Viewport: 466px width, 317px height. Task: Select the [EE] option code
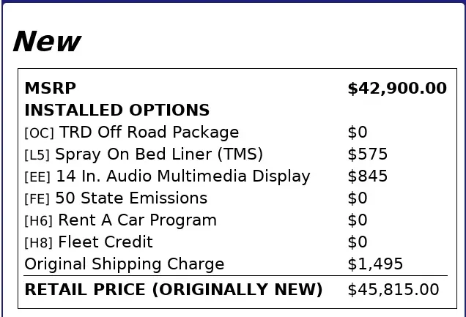coord(37,177)
